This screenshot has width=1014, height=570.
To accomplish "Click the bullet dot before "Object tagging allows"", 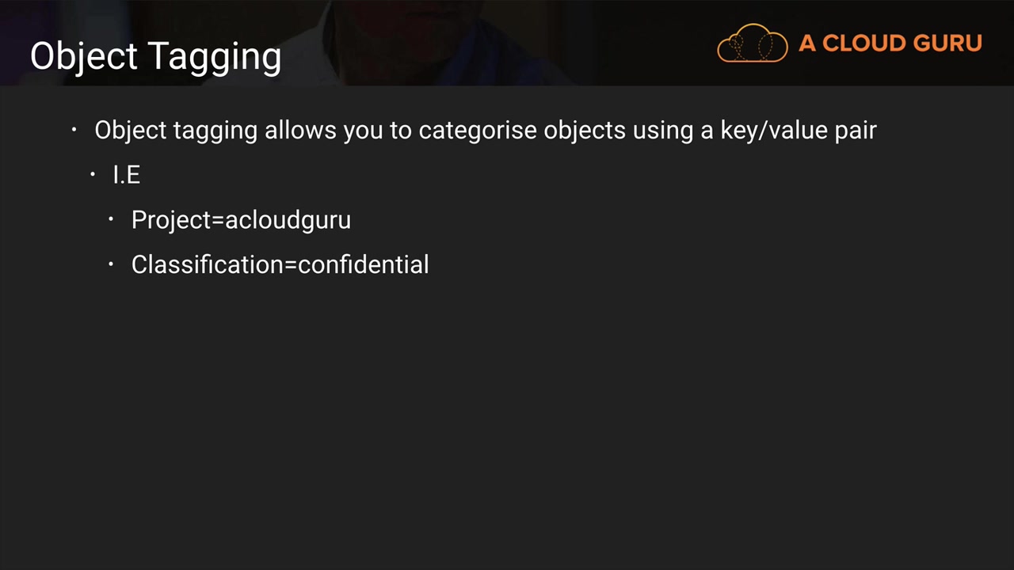I will pos(74,129).
